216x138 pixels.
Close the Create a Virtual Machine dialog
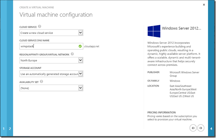coord(204,5)
